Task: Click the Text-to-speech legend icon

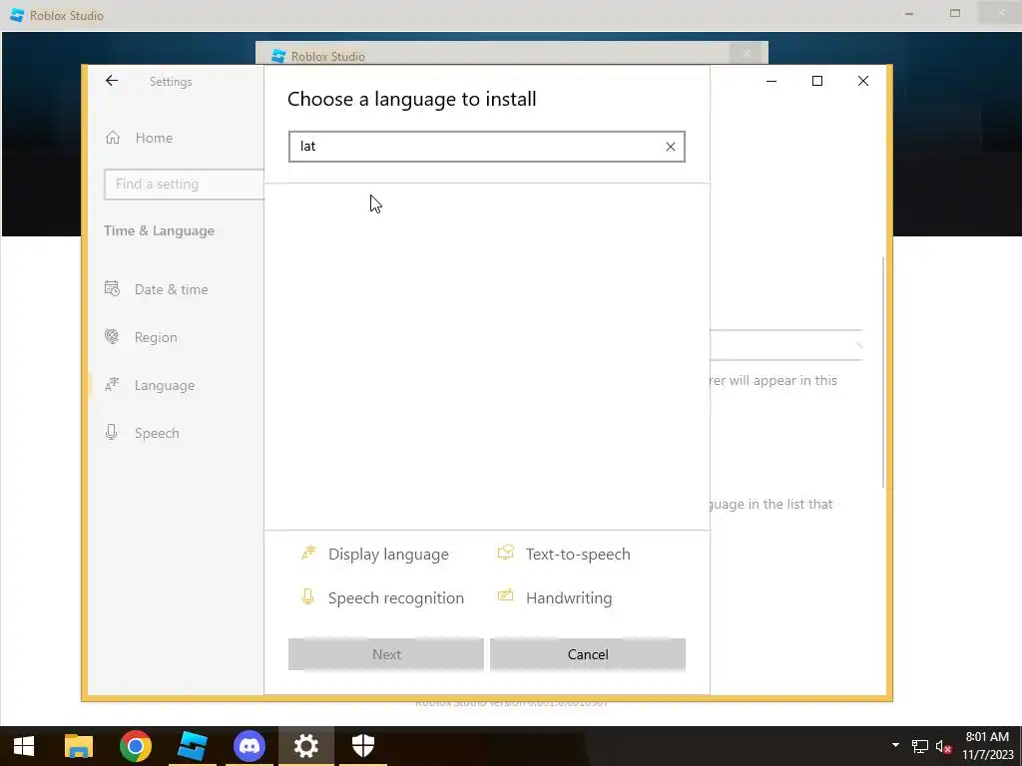Action: (506, 553)
